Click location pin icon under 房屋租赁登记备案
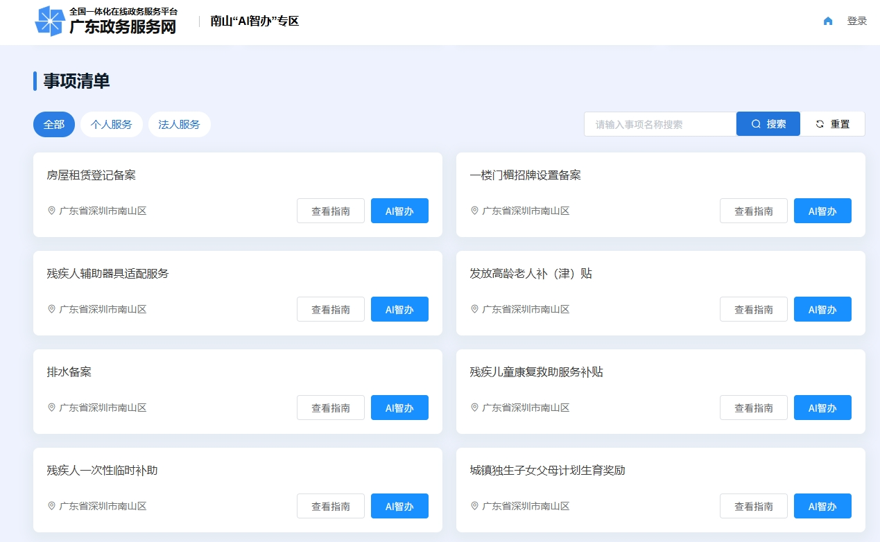The height and width of the screenshot is (542, 880). 51,211
